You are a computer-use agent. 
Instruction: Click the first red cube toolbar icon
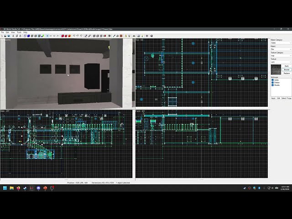click(63, 36)
